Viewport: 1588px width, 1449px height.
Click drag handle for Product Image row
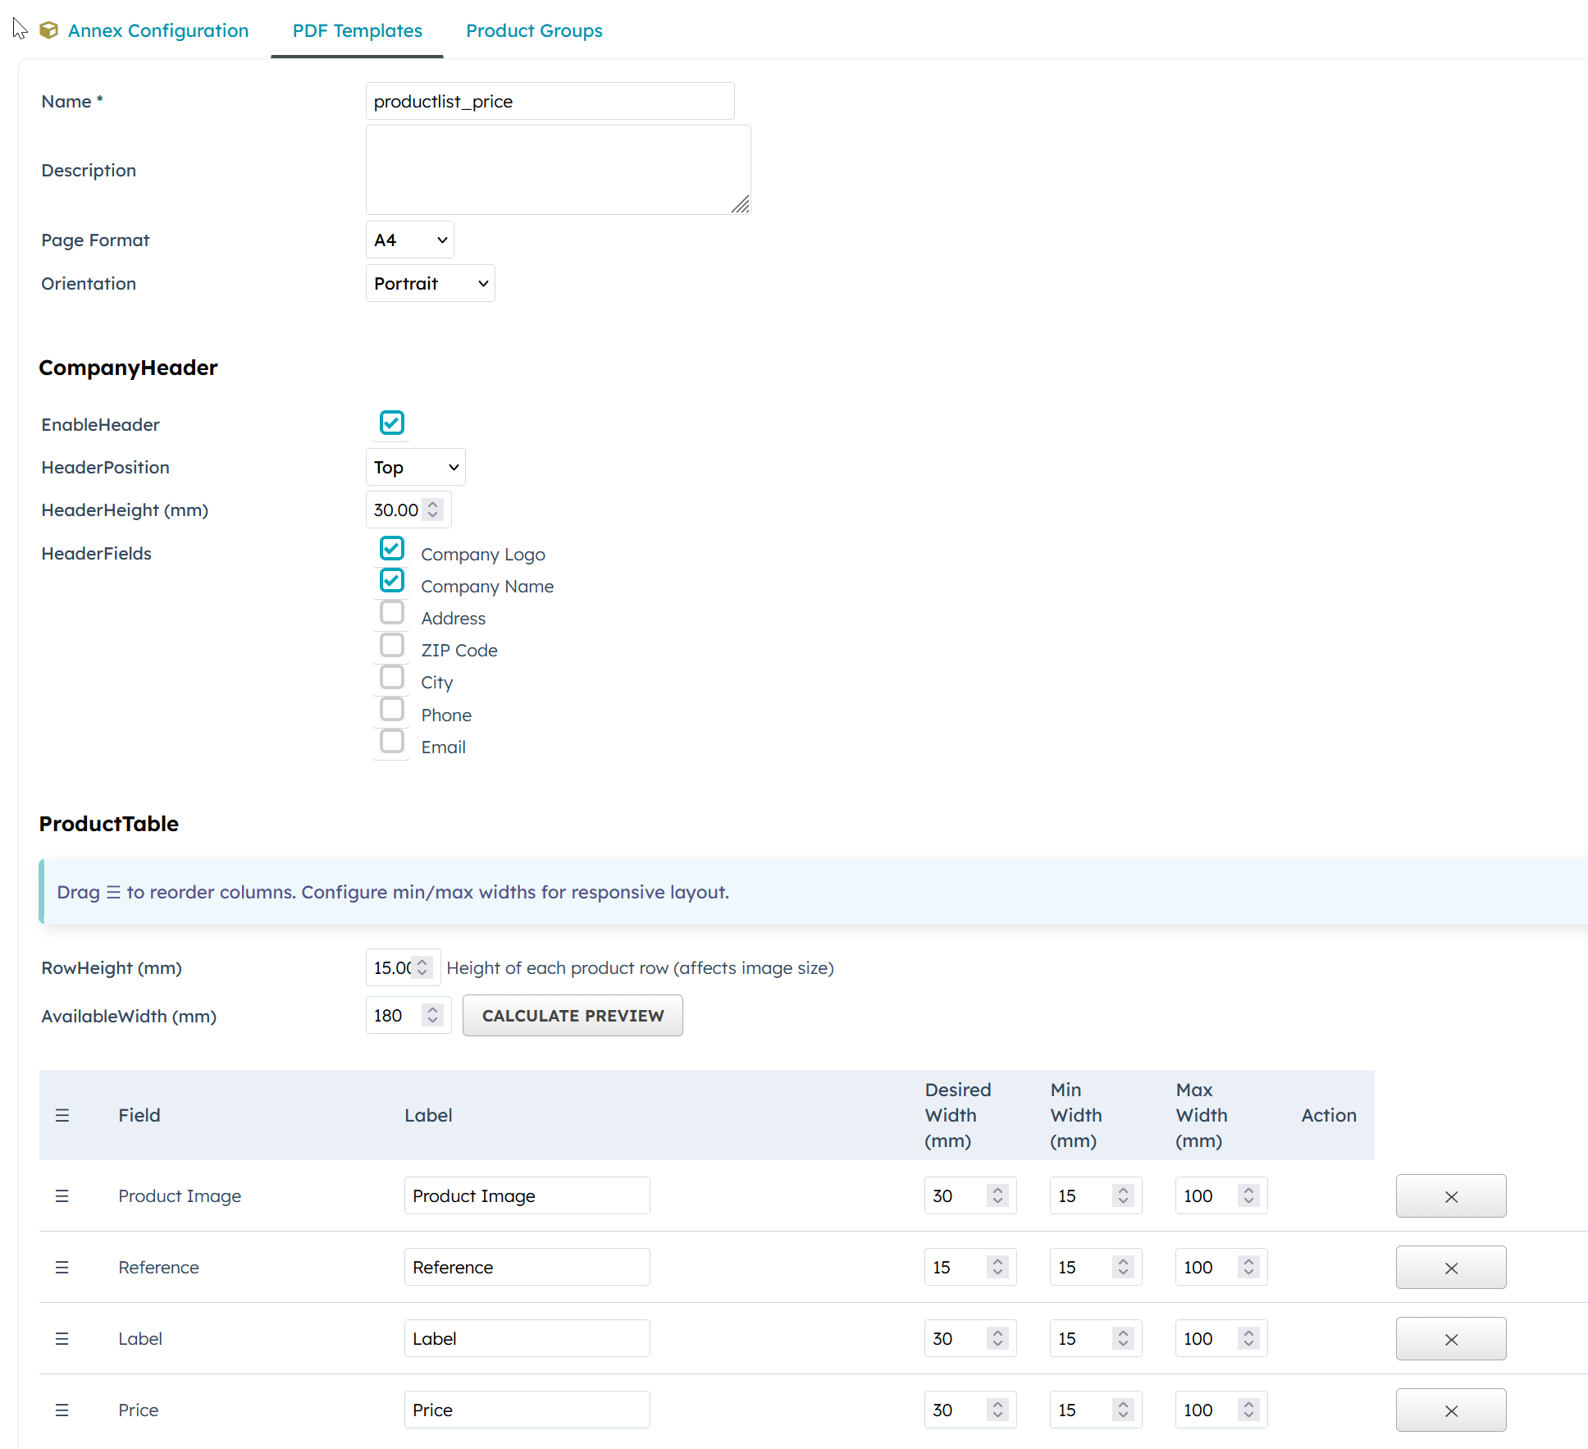point(62,1196)
